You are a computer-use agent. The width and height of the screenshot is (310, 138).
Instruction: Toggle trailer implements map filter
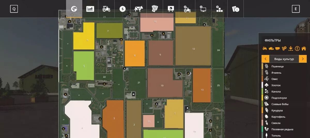(278, 48)
